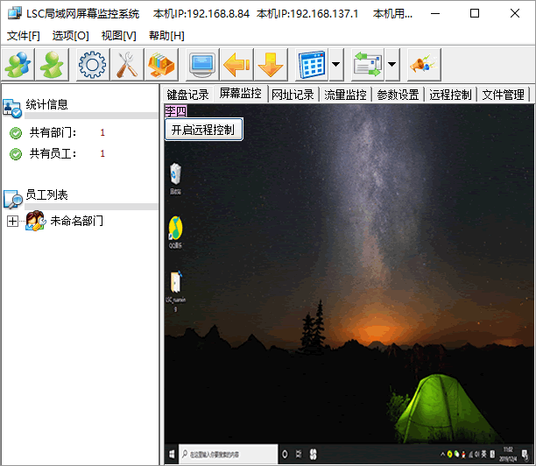The image size is (536, 466).
Task: Switch to the 网址记录 tab
Action: tap(293, 95)
